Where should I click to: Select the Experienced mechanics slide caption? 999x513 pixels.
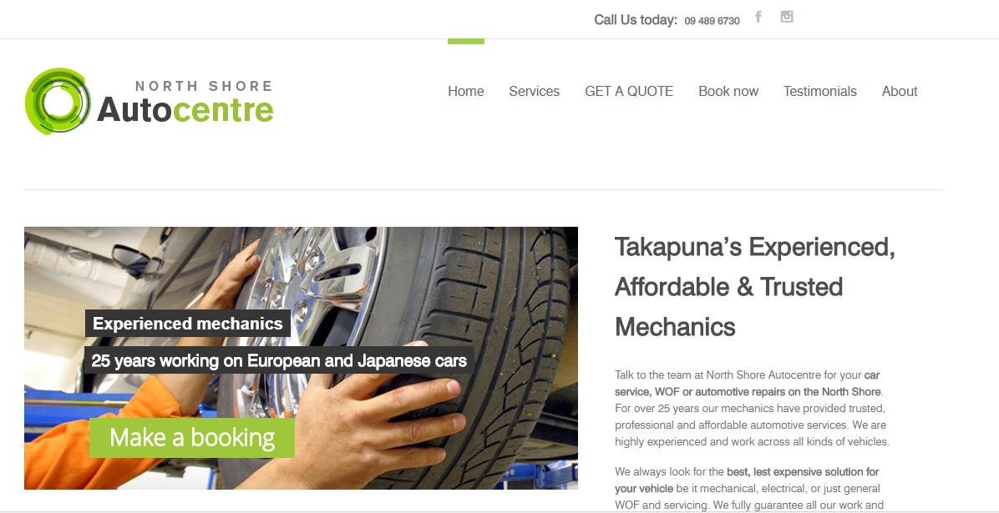click(188, 324)
